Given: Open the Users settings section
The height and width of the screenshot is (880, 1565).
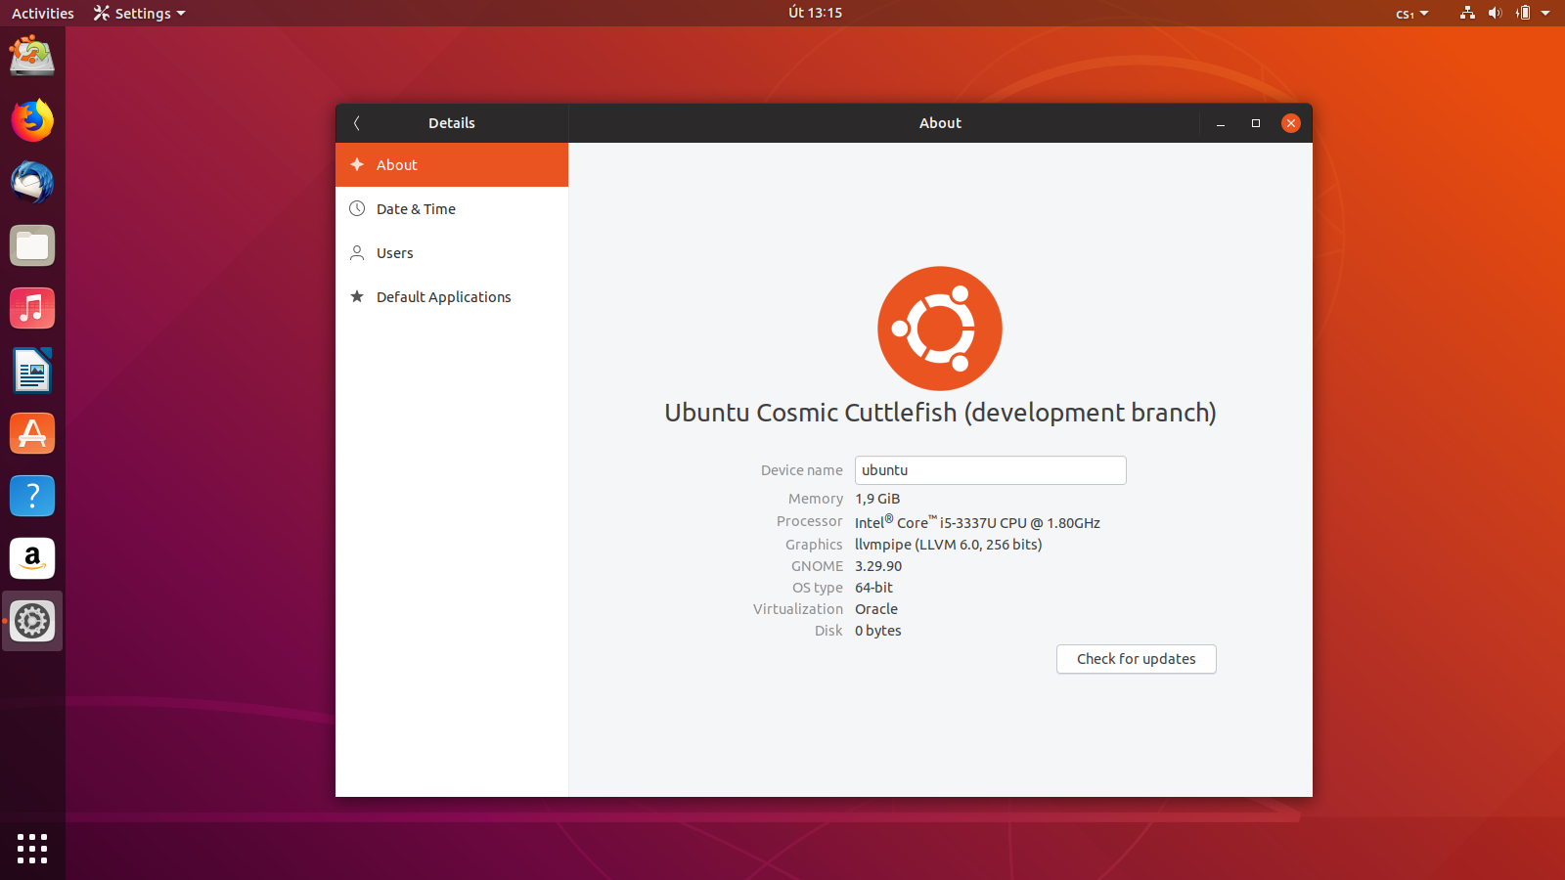Looking at the screenshot, I should pos(394,252).
